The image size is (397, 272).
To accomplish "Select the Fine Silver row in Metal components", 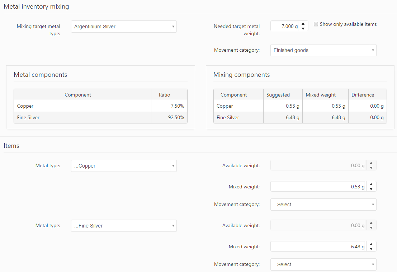I will (82, 117).
